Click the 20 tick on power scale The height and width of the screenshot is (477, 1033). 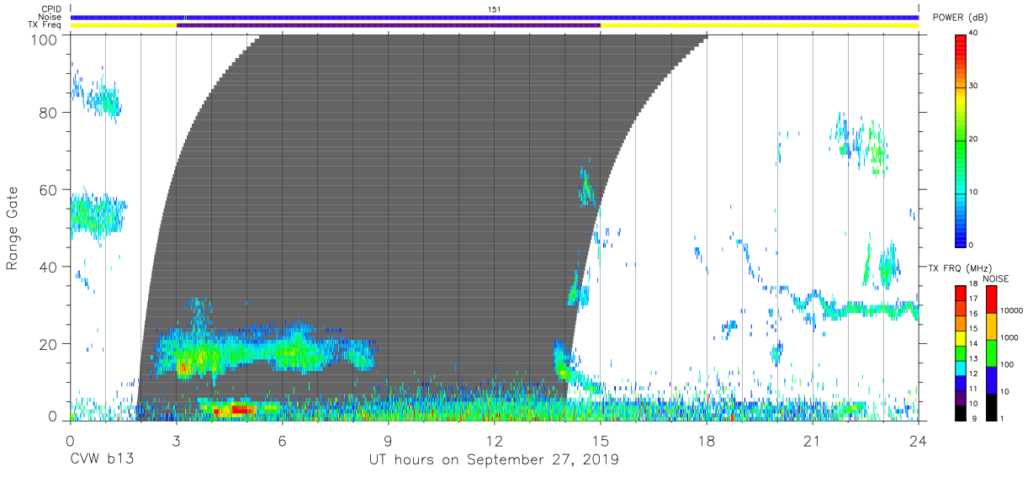coord(972,139)
